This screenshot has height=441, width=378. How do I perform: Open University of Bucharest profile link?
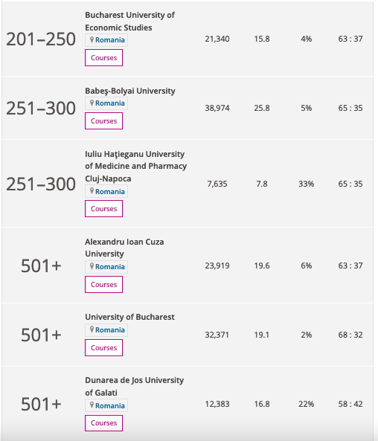(x=129, y=317)
